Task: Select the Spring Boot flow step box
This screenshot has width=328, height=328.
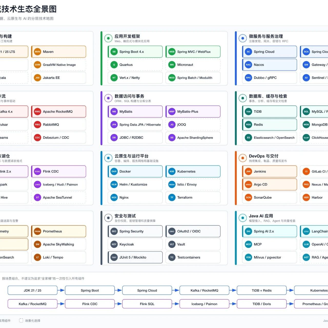Action: 90,291
